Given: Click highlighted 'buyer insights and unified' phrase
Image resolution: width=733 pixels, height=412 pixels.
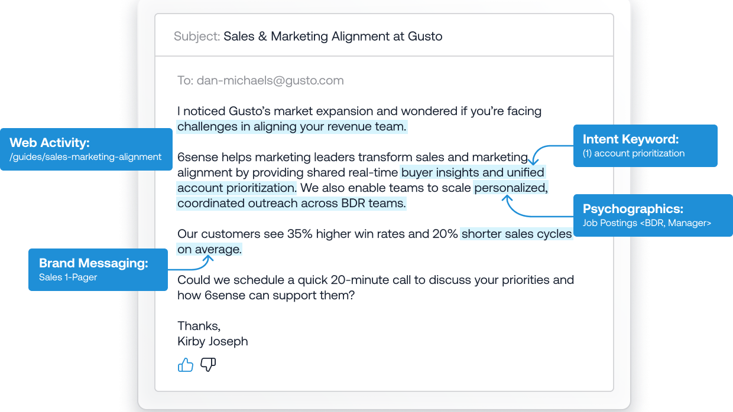Looking at the screenshot, I should (472, 172).
